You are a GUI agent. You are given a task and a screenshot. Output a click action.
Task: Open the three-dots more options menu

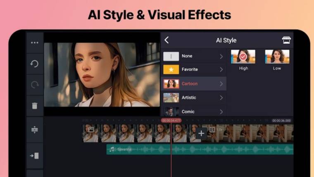35,42
